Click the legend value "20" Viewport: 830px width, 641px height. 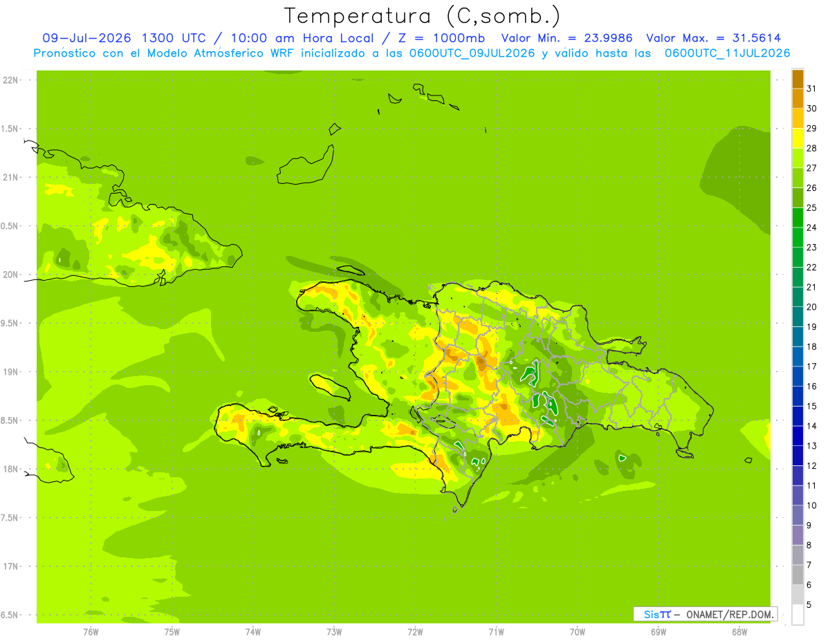click(x=811, y=307)
